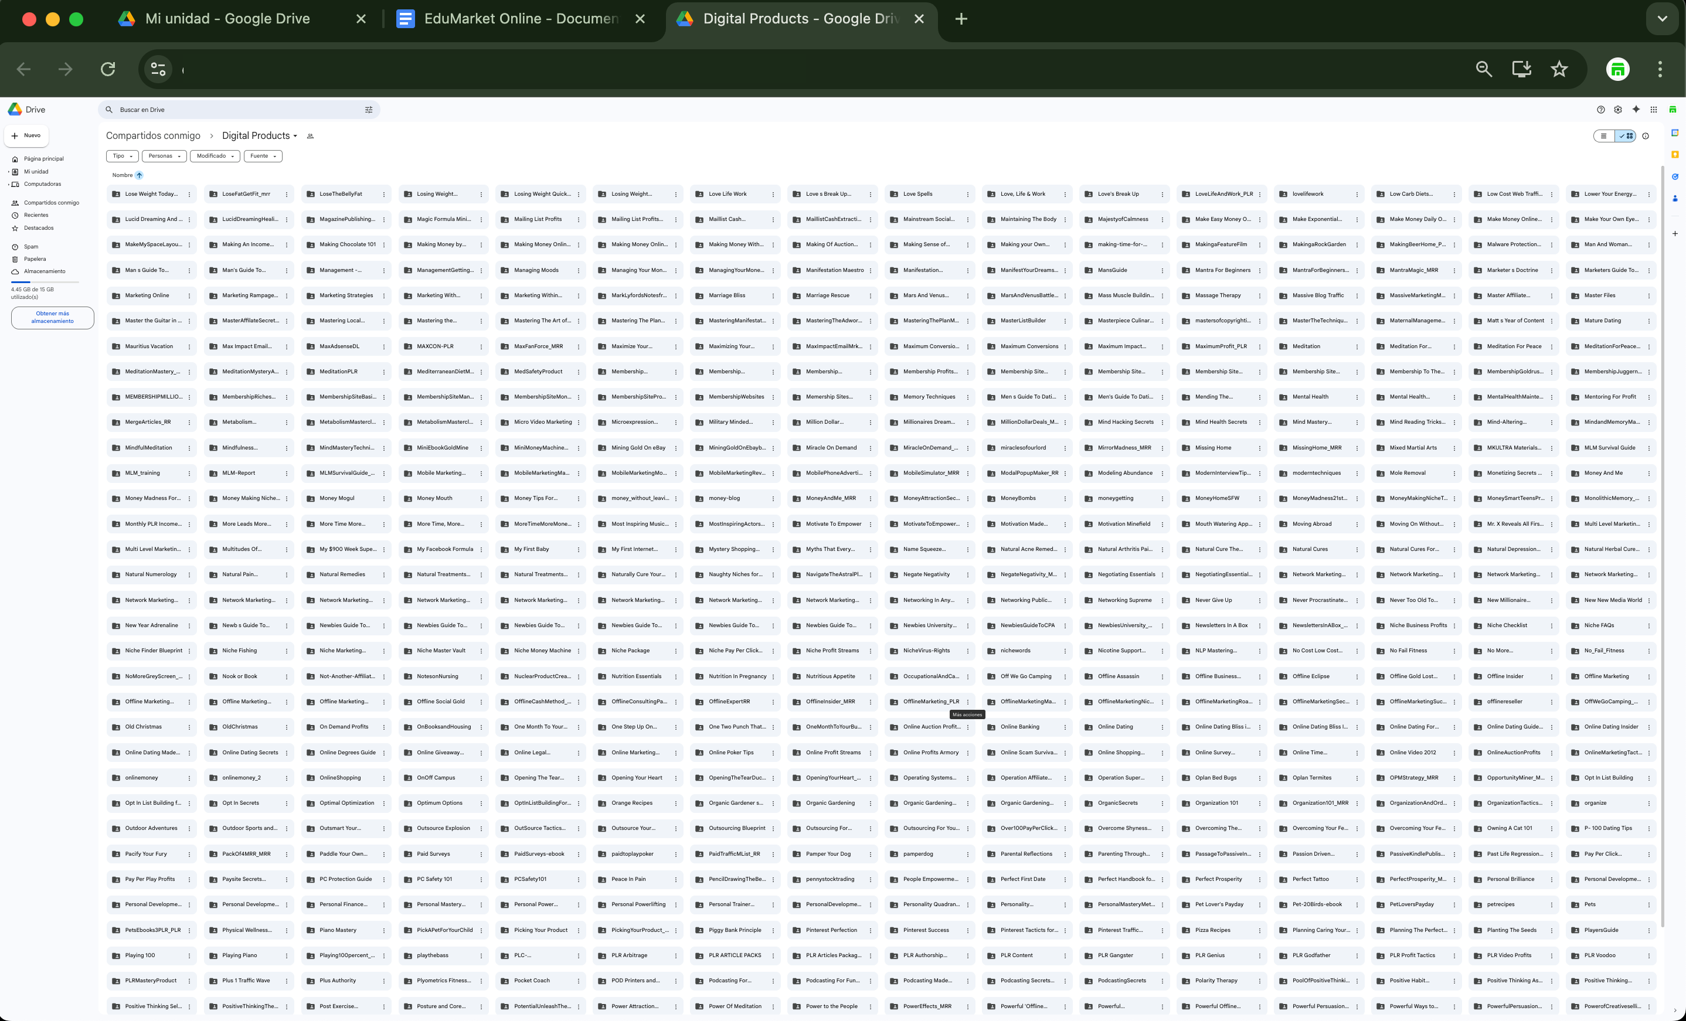Open the Modificado filter dropdown
The height and width of the screenshot is (1021, 1686).
(215, 156)
